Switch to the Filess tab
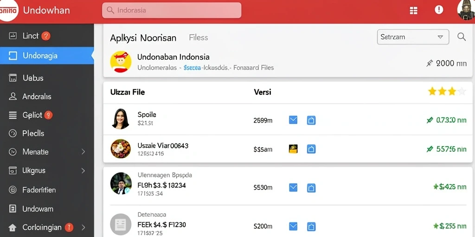475x237 pixels. pyautogui.click(x=199, y=37)
